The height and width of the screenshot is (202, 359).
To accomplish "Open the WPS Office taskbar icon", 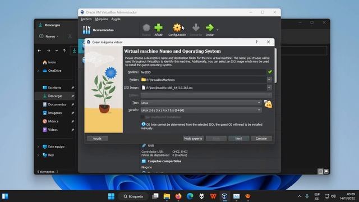I will pyautogui.click(x=213, y=196).
